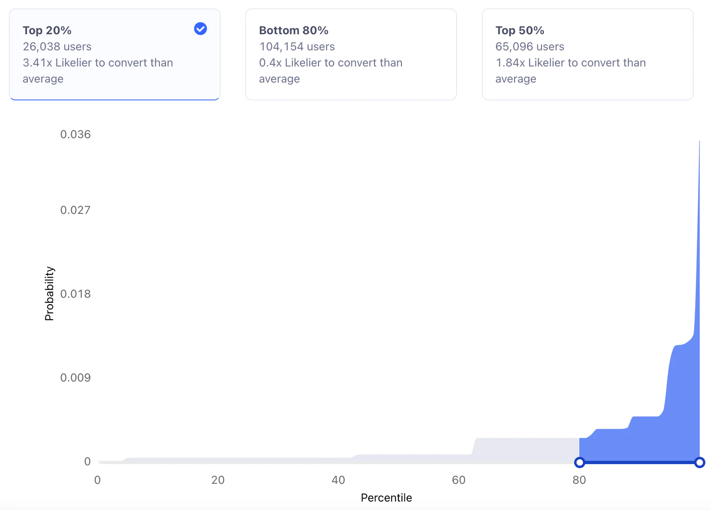Image resolution: width=711 pixels, height=510 pixels.
Task: Click the 104,154 users count text
Action: (297, 47)
